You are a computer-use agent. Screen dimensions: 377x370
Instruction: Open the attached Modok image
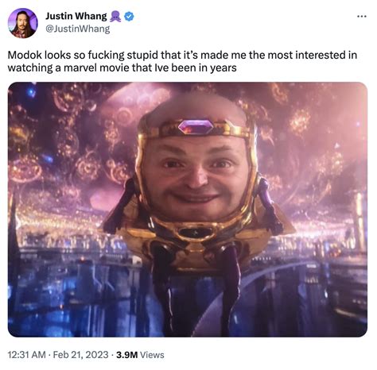click(x=188, y=210)
